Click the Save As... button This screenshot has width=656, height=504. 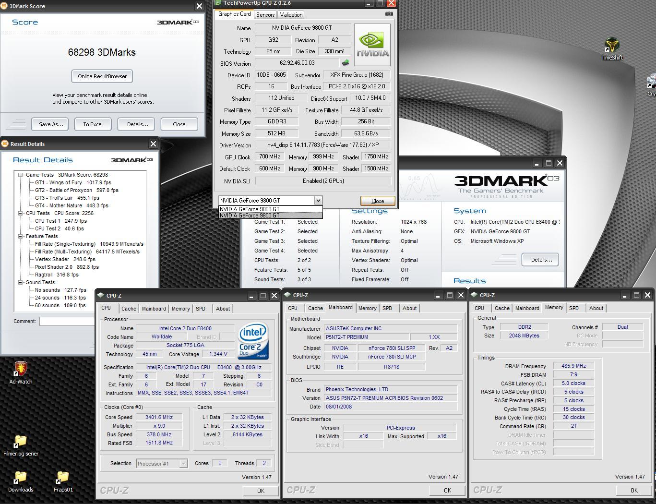coord(51,124)
